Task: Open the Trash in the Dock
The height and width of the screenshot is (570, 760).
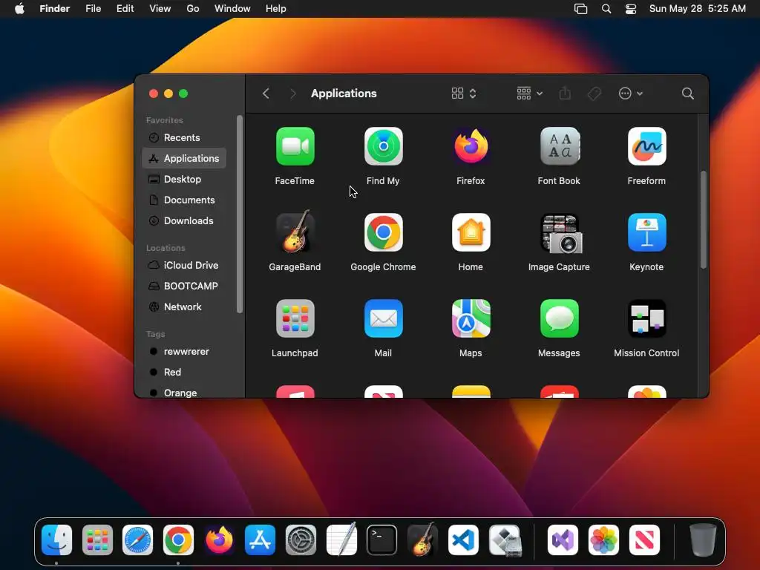Action: pos(703,540)
